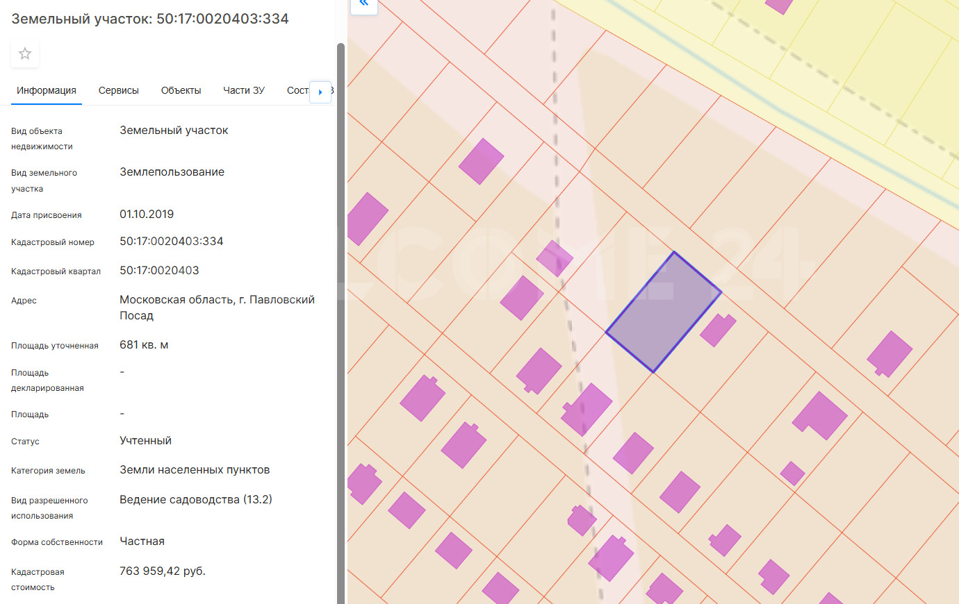Click the partially hidden Сост tab
Screen dimensions: 959x604
(x=297, y=91)
